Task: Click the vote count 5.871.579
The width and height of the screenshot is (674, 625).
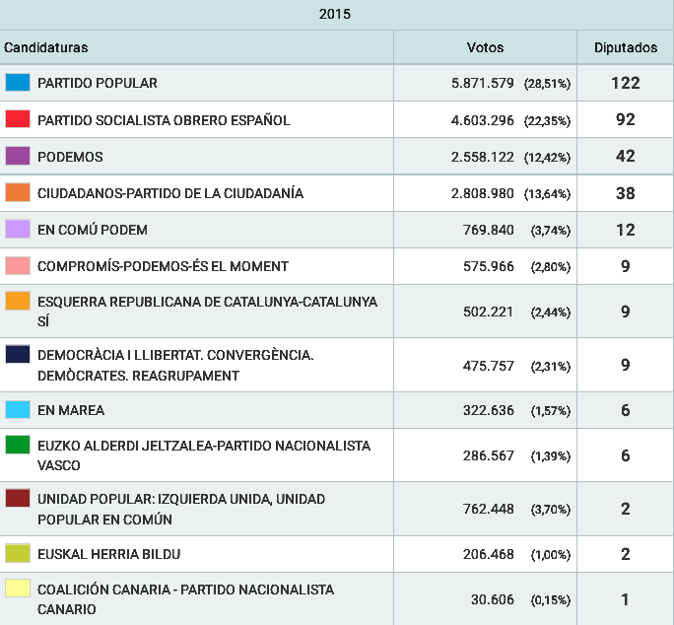Action: point(482,83)
